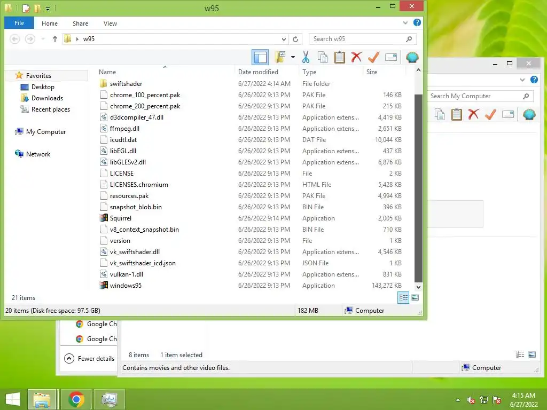Open the File menu tab
Viewport: 547px width, 410px height.
pos(19,23)
